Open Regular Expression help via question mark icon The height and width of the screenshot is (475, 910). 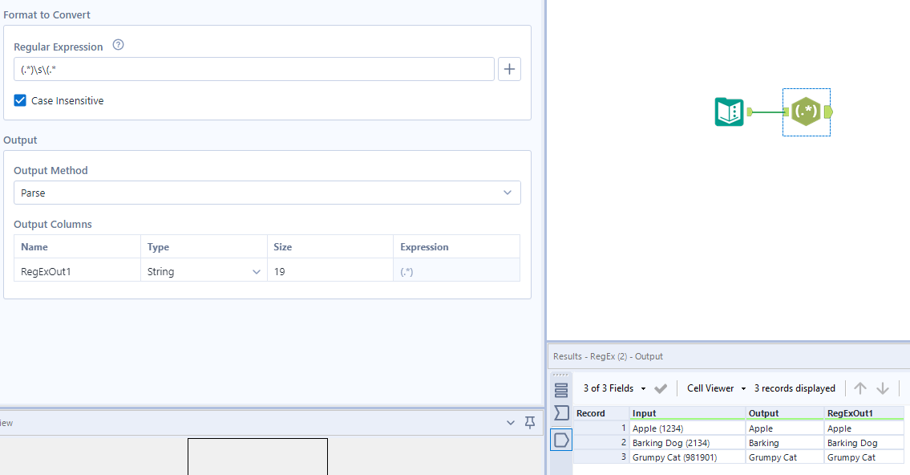(118, 46)
